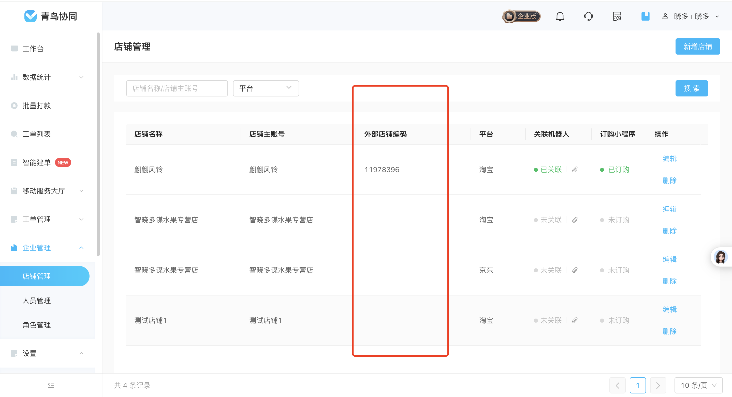Click the 测试店铺1 store name cell
The image size is (732, 397).
pos(150,320)
